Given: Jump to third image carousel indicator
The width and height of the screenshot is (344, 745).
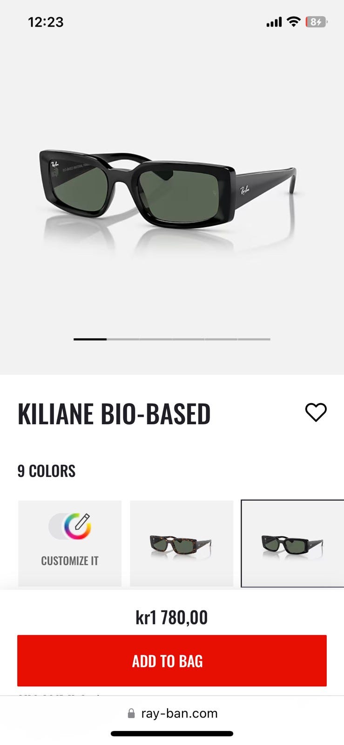Looking at the screenshot, I should (155, 339).
